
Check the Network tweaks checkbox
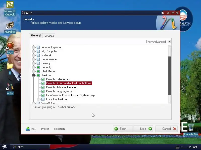38,55
